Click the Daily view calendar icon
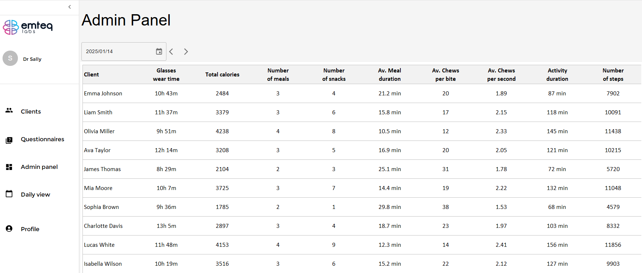This screenshot has height=273, width=642. pyautogui.click(x=9, y=194)
